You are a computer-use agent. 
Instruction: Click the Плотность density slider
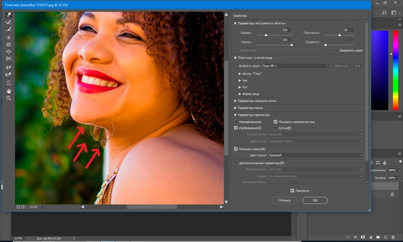340,35
